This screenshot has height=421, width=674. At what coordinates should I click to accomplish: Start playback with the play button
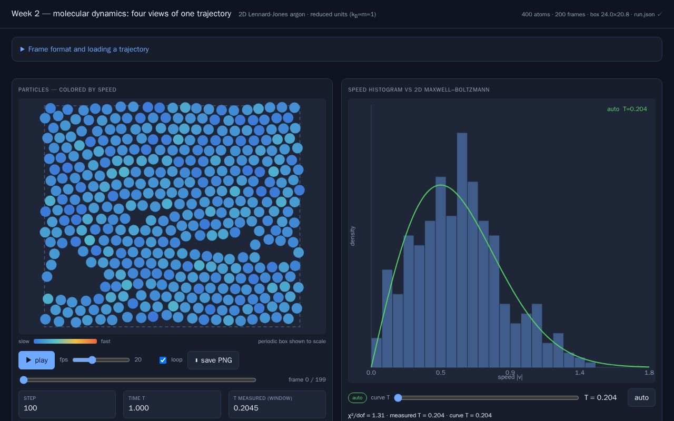36,360
